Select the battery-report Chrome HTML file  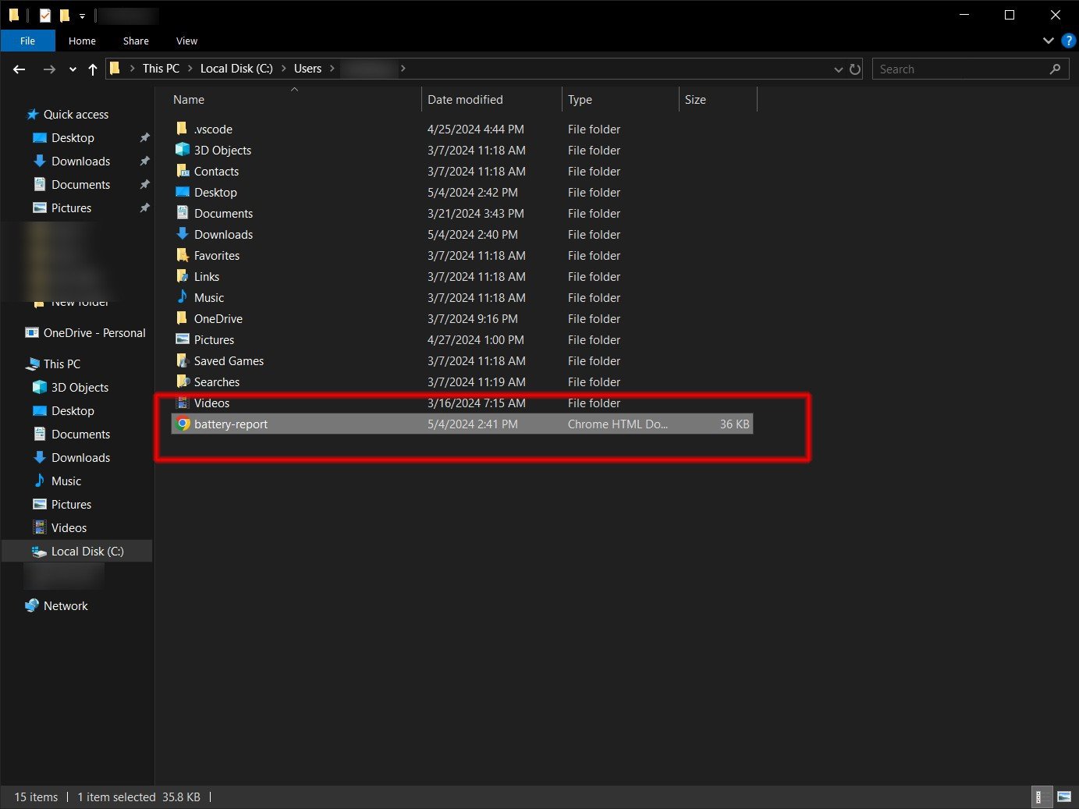click(230, 424)
